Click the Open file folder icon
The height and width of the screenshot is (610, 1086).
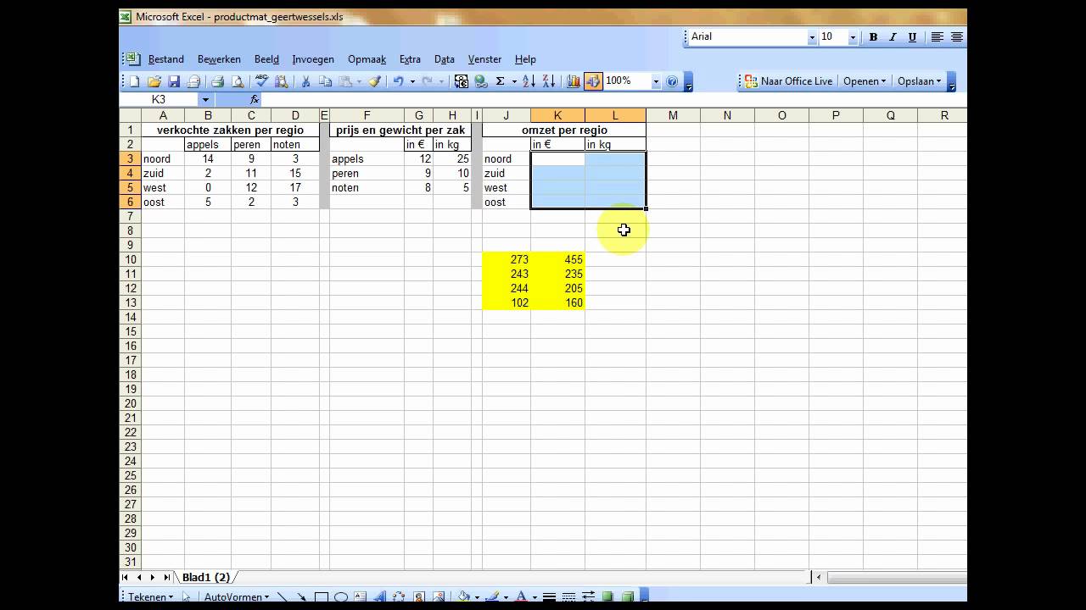click(x=154, y=81)
